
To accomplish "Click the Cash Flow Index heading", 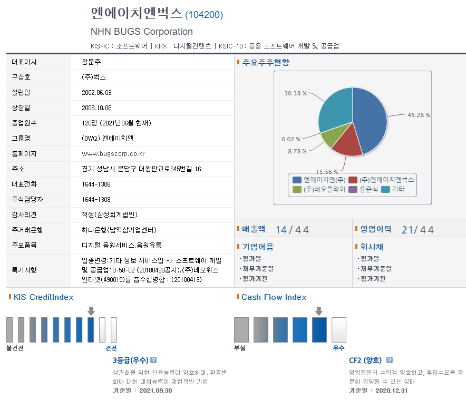I will tap(274, 297).
